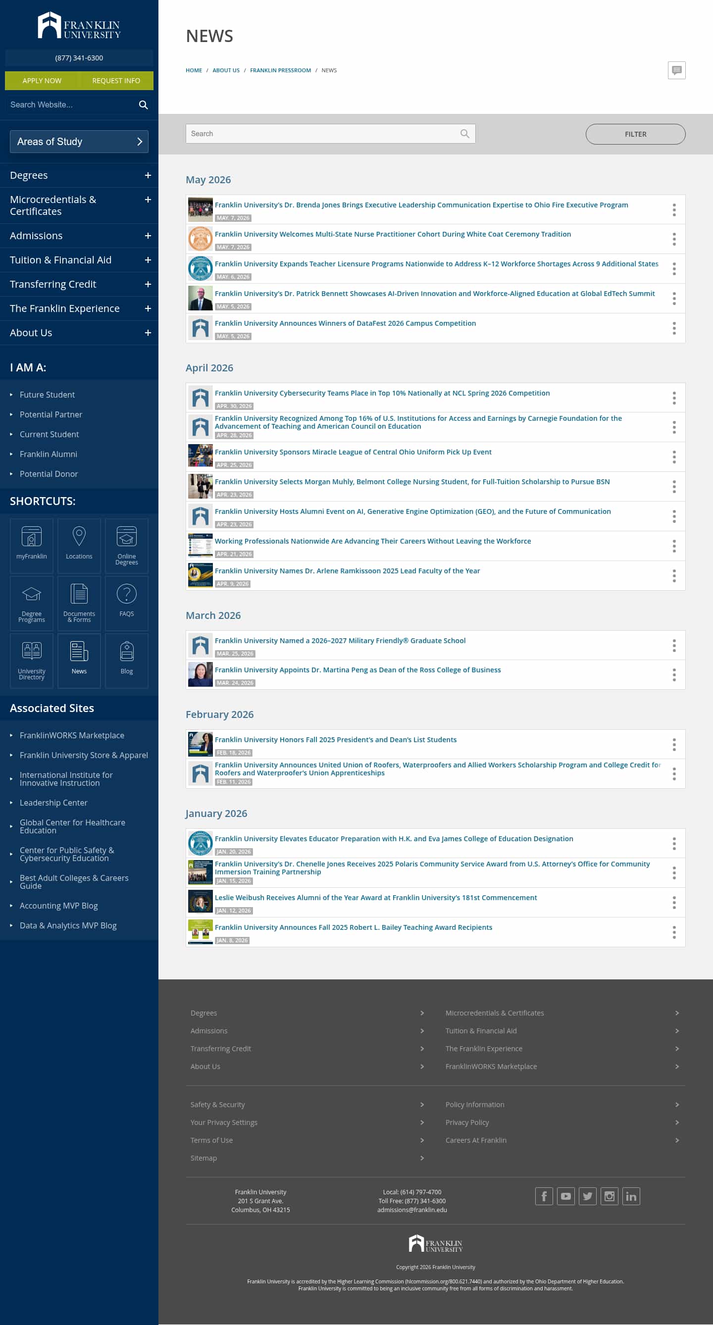Open footer Careers At Franklin link
Viewport: 713px width, 1325px height.
(x=476, y=1140)
